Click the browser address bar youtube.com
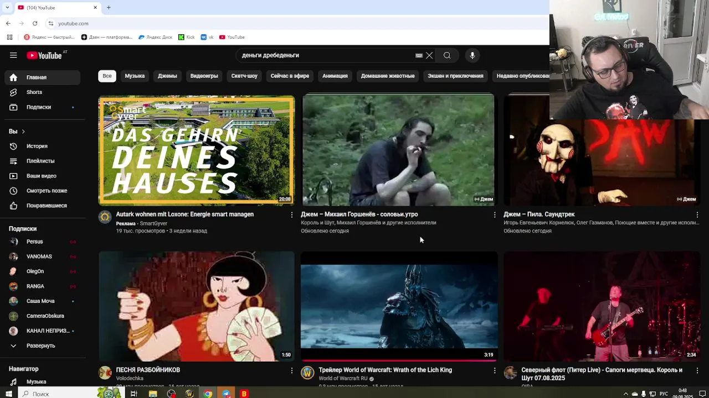This screenshot has height=398, width=709. click(x=73, y=23)
